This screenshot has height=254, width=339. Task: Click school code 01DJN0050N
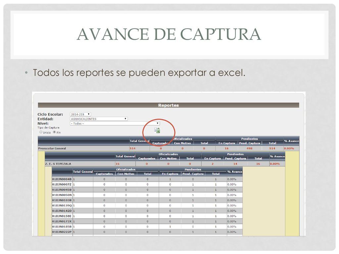coord(62,195)
